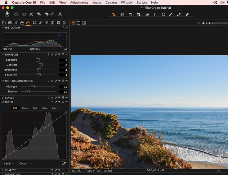Click the Import images icon
Viewport: 228px width, 175px height.
(7, 14)
